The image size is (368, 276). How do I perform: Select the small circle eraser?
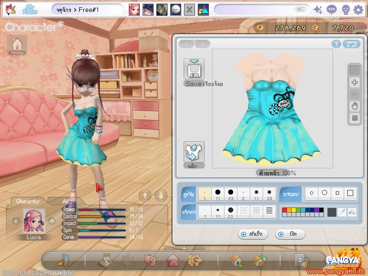click(x=311, y=193)
